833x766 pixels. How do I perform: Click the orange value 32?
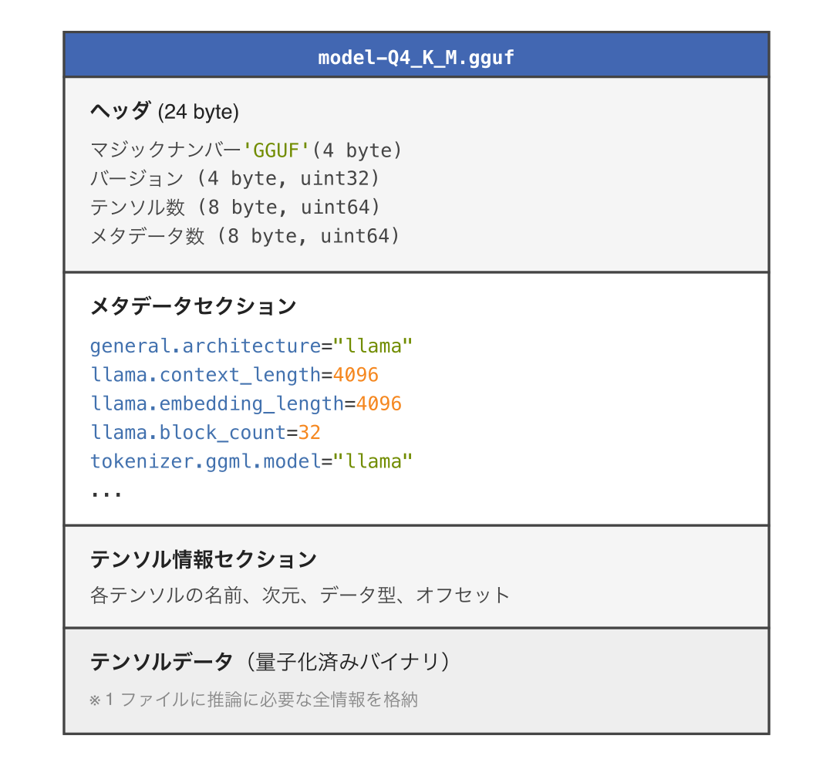[309, 433]
